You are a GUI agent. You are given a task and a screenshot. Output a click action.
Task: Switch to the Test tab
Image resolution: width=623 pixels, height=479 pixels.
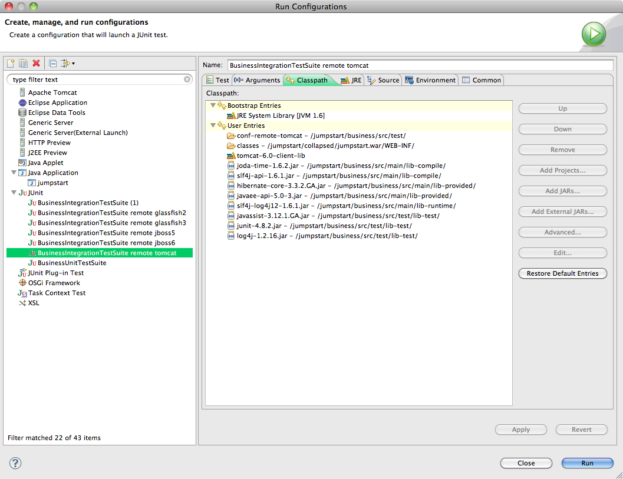coord(217,80)
